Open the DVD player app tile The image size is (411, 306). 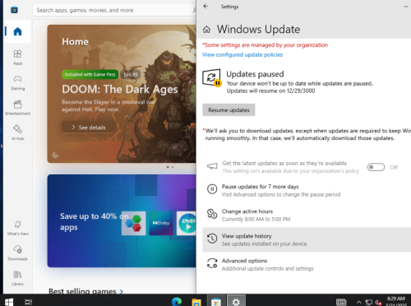(187, 223)
